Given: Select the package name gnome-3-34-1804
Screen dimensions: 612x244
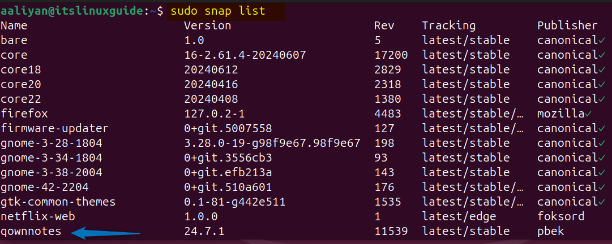Looking at the screenshot, I should point(51,158).
